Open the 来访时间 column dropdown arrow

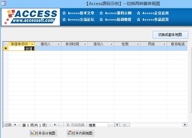(85, 44)
